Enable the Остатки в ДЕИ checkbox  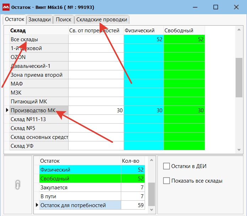(166, 166)
